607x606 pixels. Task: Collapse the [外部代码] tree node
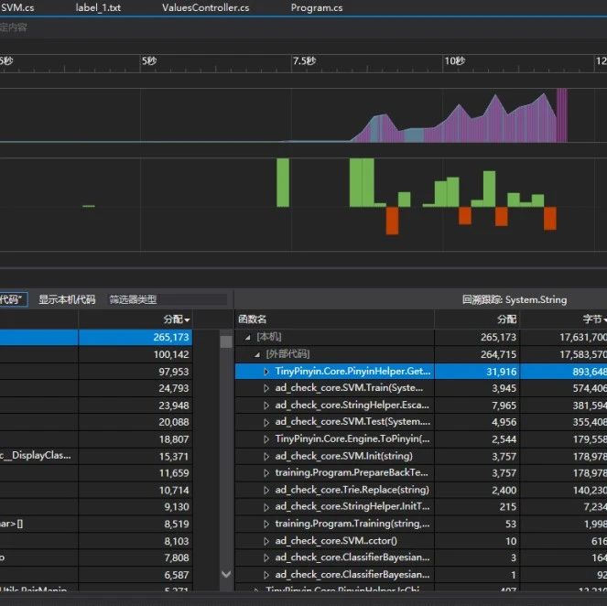257,354
